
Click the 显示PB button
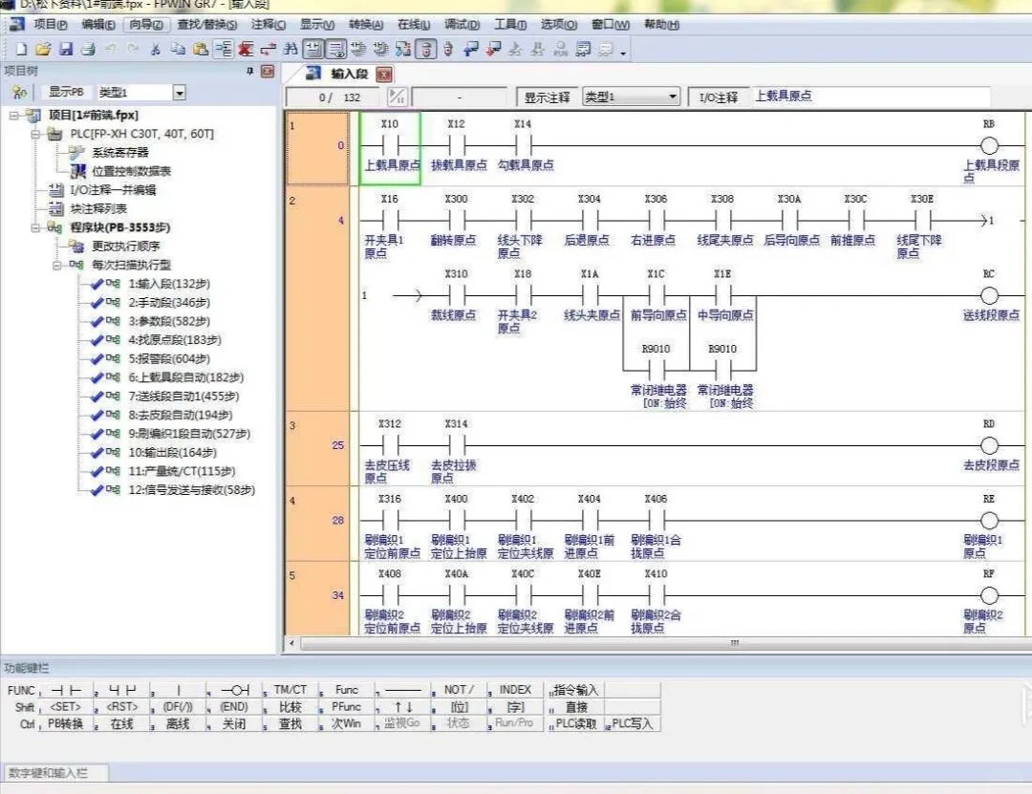pyautogui.click(x=66, y=92)
